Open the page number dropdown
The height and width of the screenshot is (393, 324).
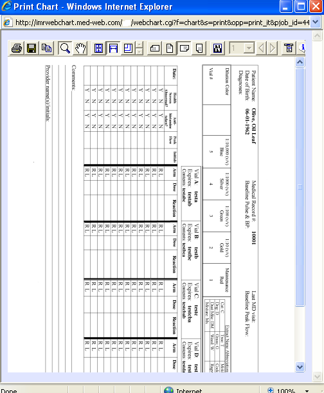tap(249, 48)
